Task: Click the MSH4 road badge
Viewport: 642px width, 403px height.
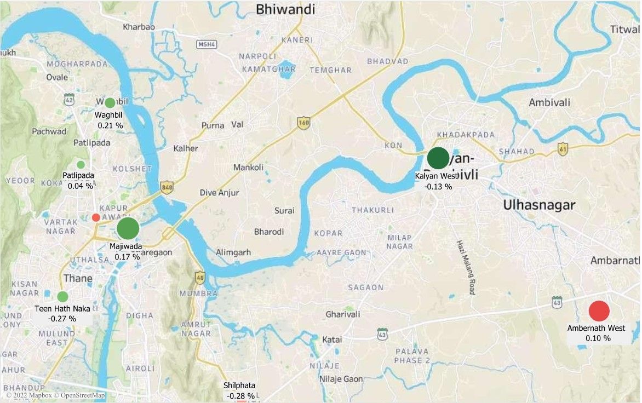Action: [207, 44]
